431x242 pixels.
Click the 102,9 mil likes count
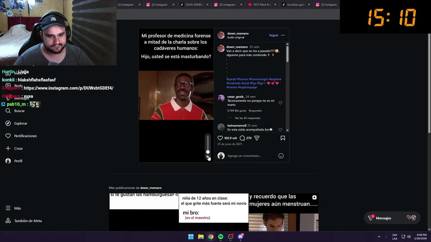[x=230, y=138]
